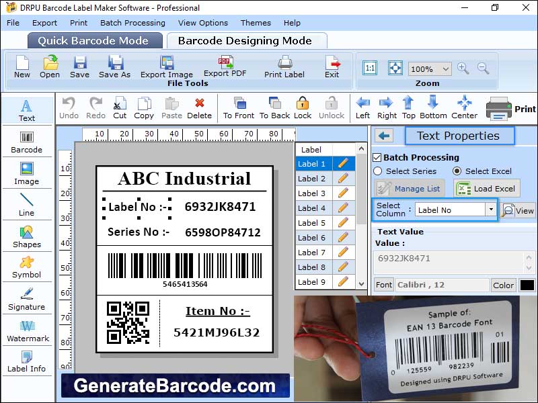Expand the Select Column dropdown
Viewport: 538px width, 403px height.
(491, 210)
